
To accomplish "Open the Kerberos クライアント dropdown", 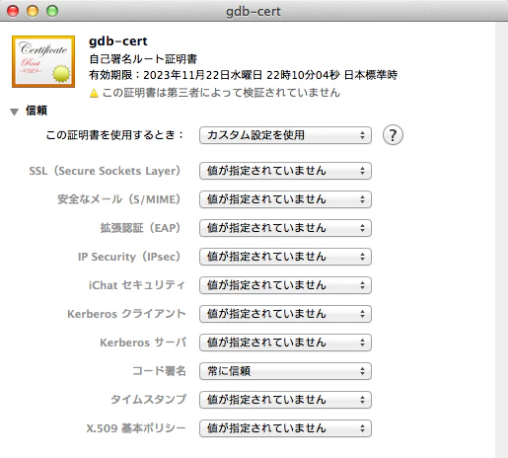I will 285,314.
